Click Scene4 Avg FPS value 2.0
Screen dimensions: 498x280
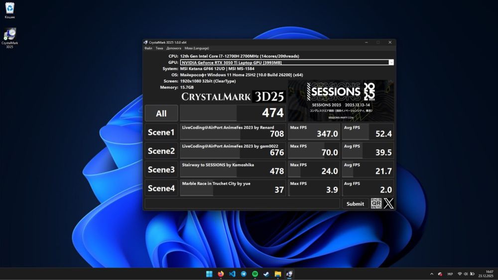click(x=386, y=190)
